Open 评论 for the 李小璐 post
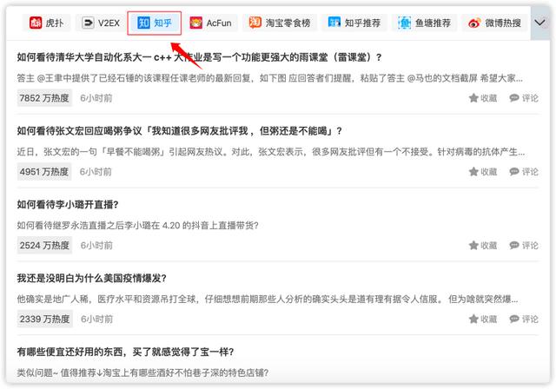This screenshot has height=389, width=556. point(524,246)
